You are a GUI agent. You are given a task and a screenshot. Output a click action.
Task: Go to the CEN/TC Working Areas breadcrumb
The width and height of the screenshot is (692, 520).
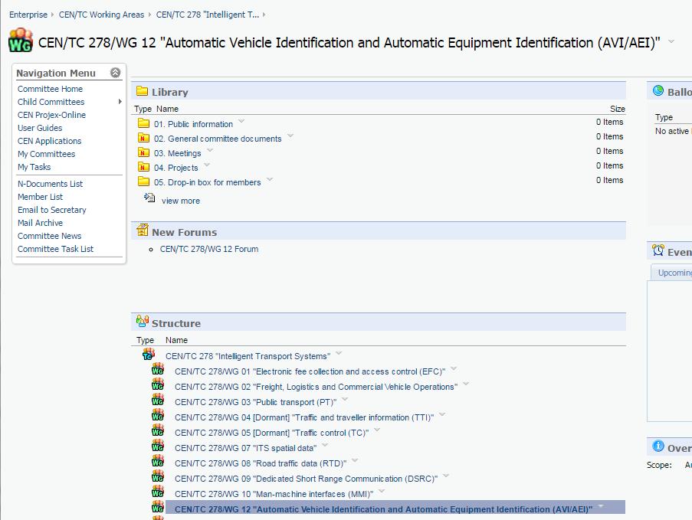pyautogui.click(x=101, y=15)
